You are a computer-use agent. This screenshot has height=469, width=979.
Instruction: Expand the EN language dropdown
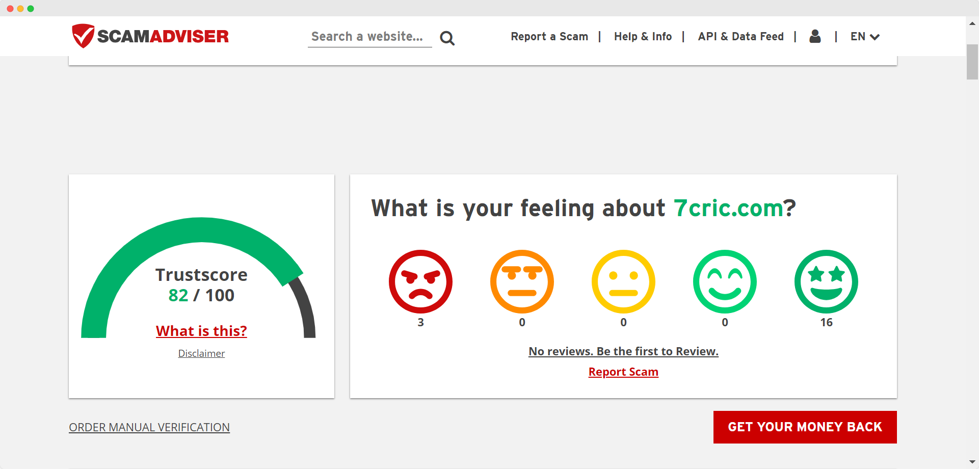tap(865, 37)
